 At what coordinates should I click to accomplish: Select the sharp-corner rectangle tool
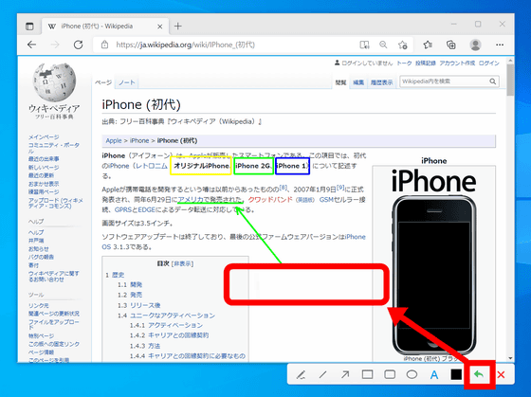coord(368,374)
